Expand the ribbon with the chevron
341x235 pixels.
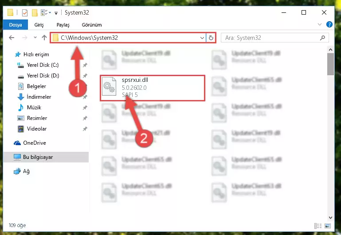(x=320, y=24)
